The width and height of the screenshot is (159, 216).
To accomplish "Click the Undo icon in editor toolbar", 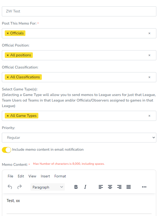I will click(x=10, y=187).
